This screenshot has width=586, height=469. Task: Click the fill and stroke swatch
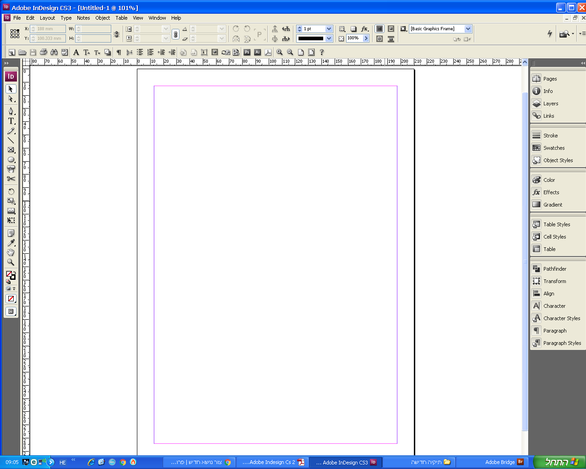[11, 275]
